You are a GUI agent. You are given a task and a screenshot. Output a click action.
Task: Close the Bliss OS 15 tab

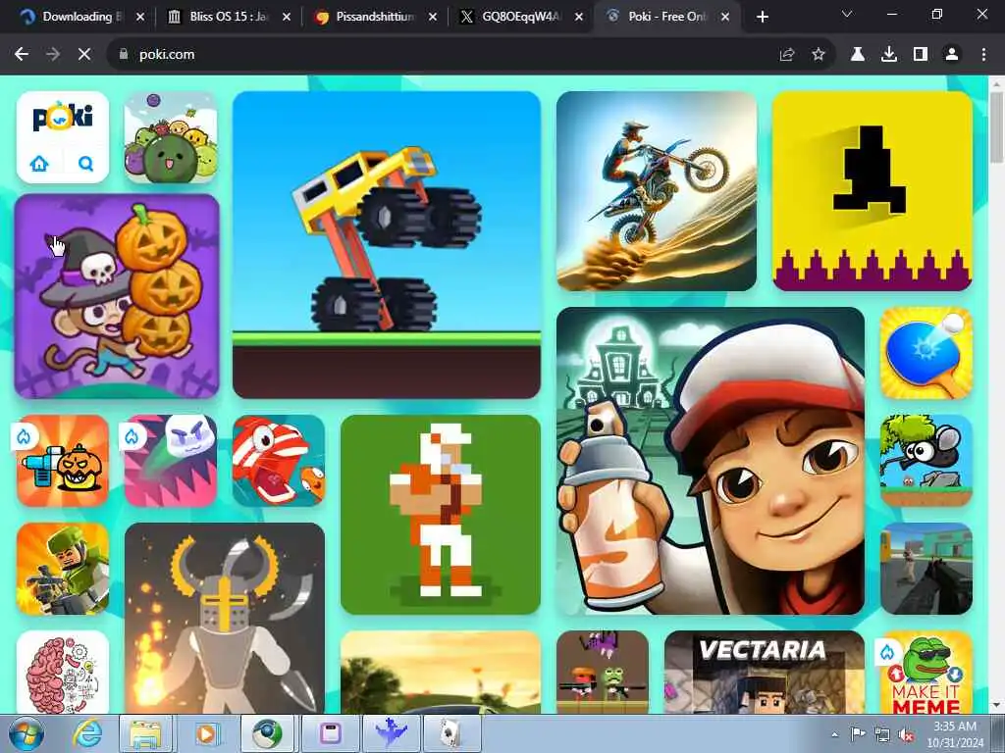287,17
